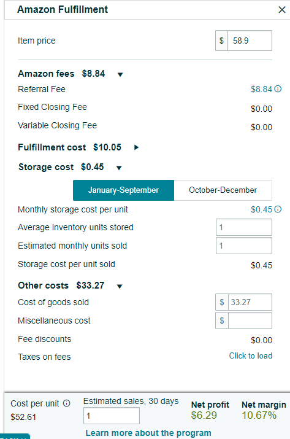Screen dimensions: 290x439
Task: Edit the Estimated monthly units sold field
Action: [x=244, y=246]
